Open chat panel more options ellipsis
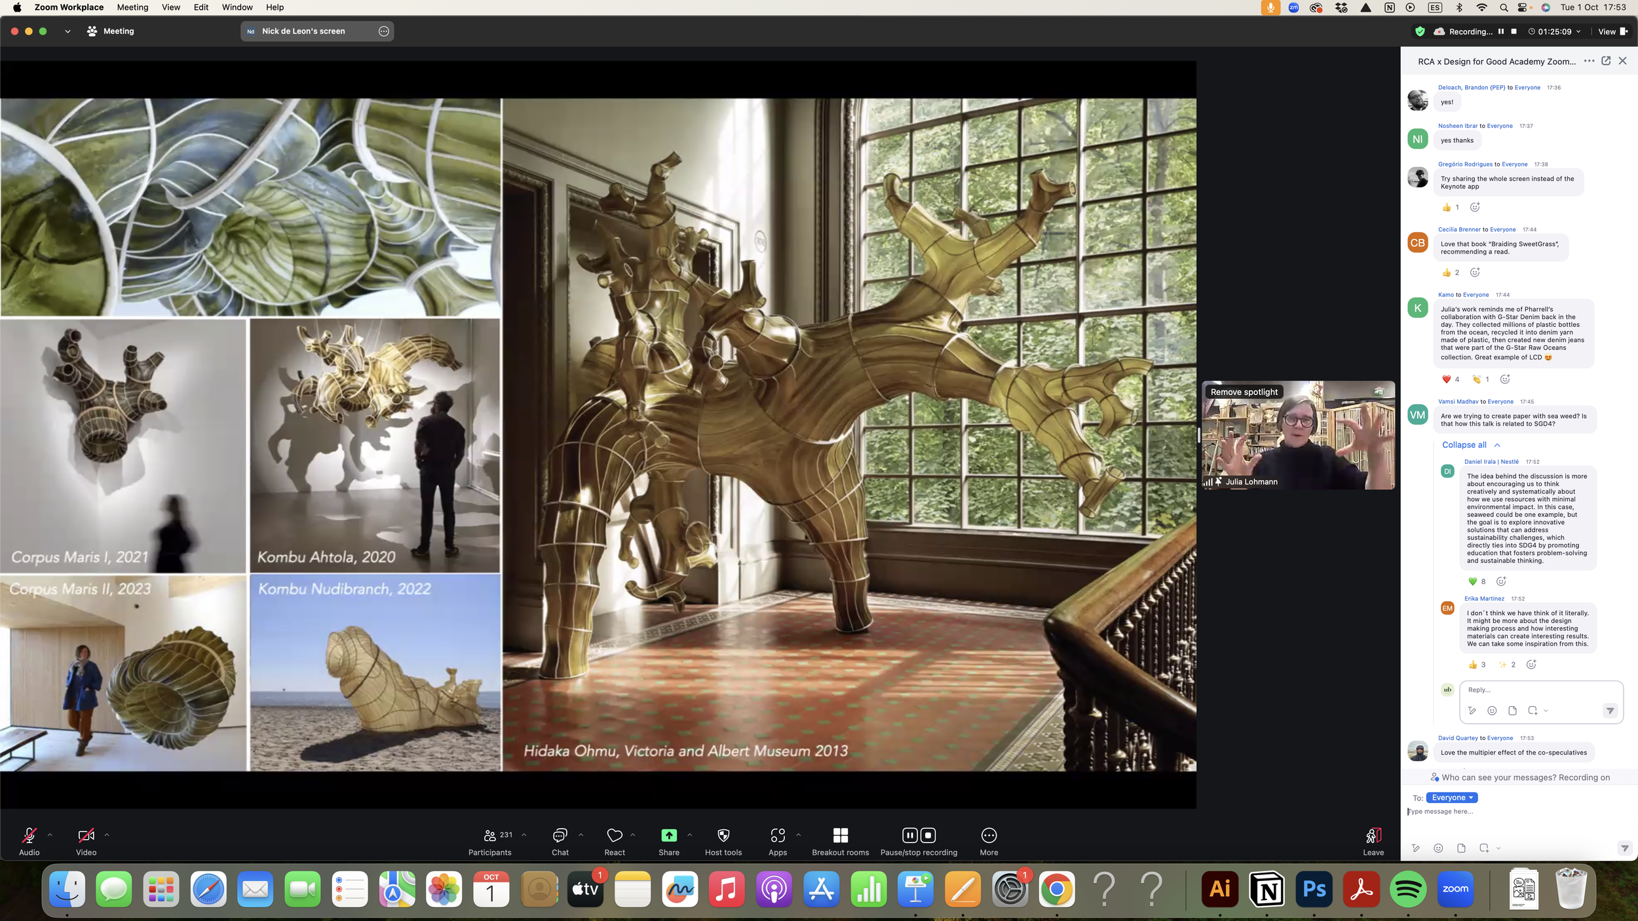Screen dimensions: 1638x921 point(1589,61)
